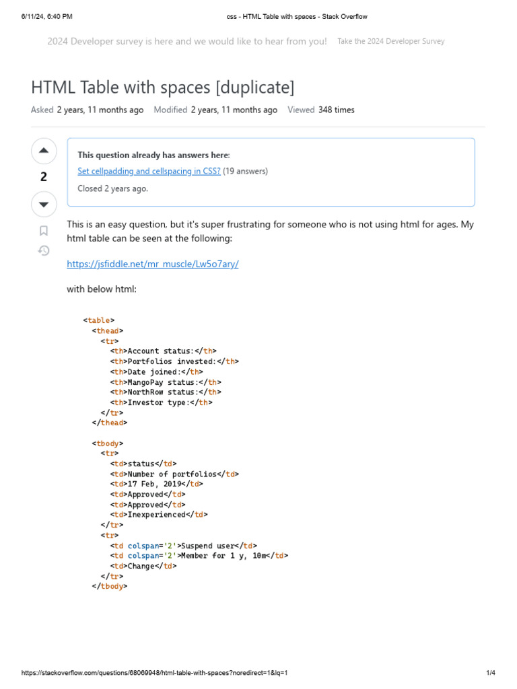The height and width of the screenshot is (689, 517).
Task: Click the 'Asked 2 years, 11 months ago' text
Action: pos(87,110)
